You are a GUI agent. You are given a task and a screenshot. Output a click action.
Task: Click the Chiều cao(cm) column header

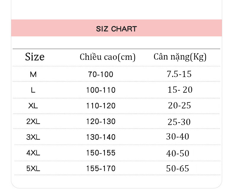pyautogui.click(x=108, y=57)
